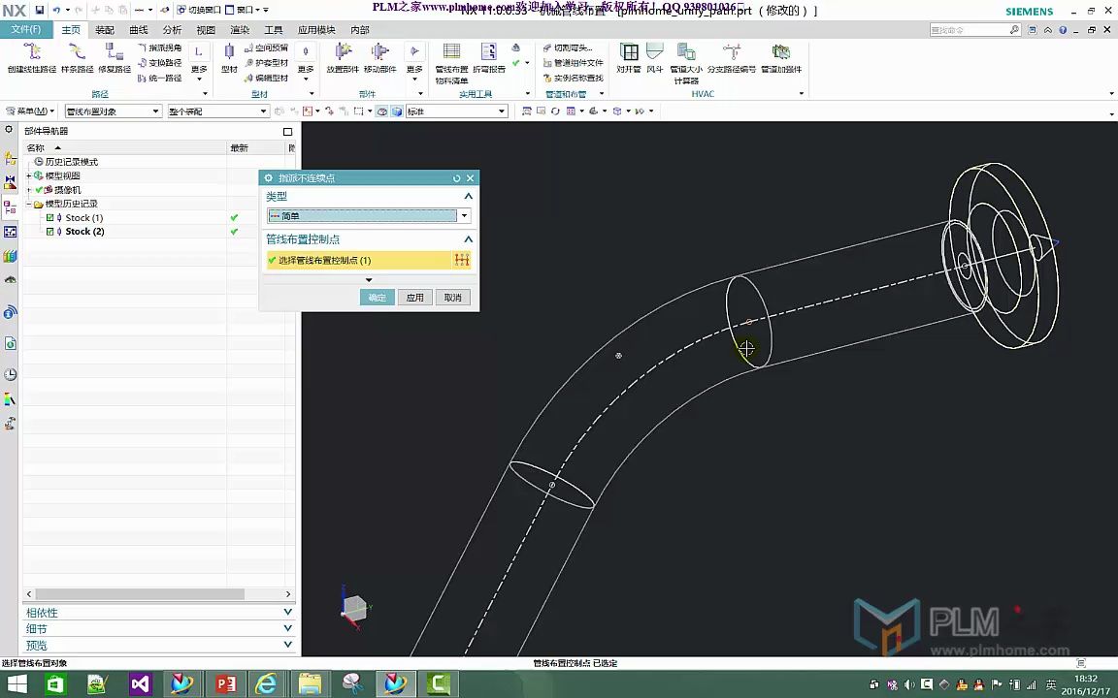Image resolution: width=1118 pixels, height=698 pixels.
Task: Click 空间预留 in the 型材 group
Action: 266,48
